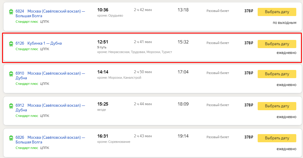Image resolution: width=303 pixels, height=158 pixels.
Task: Choose date for the 15:25 departure
Action: pos(277,106)
